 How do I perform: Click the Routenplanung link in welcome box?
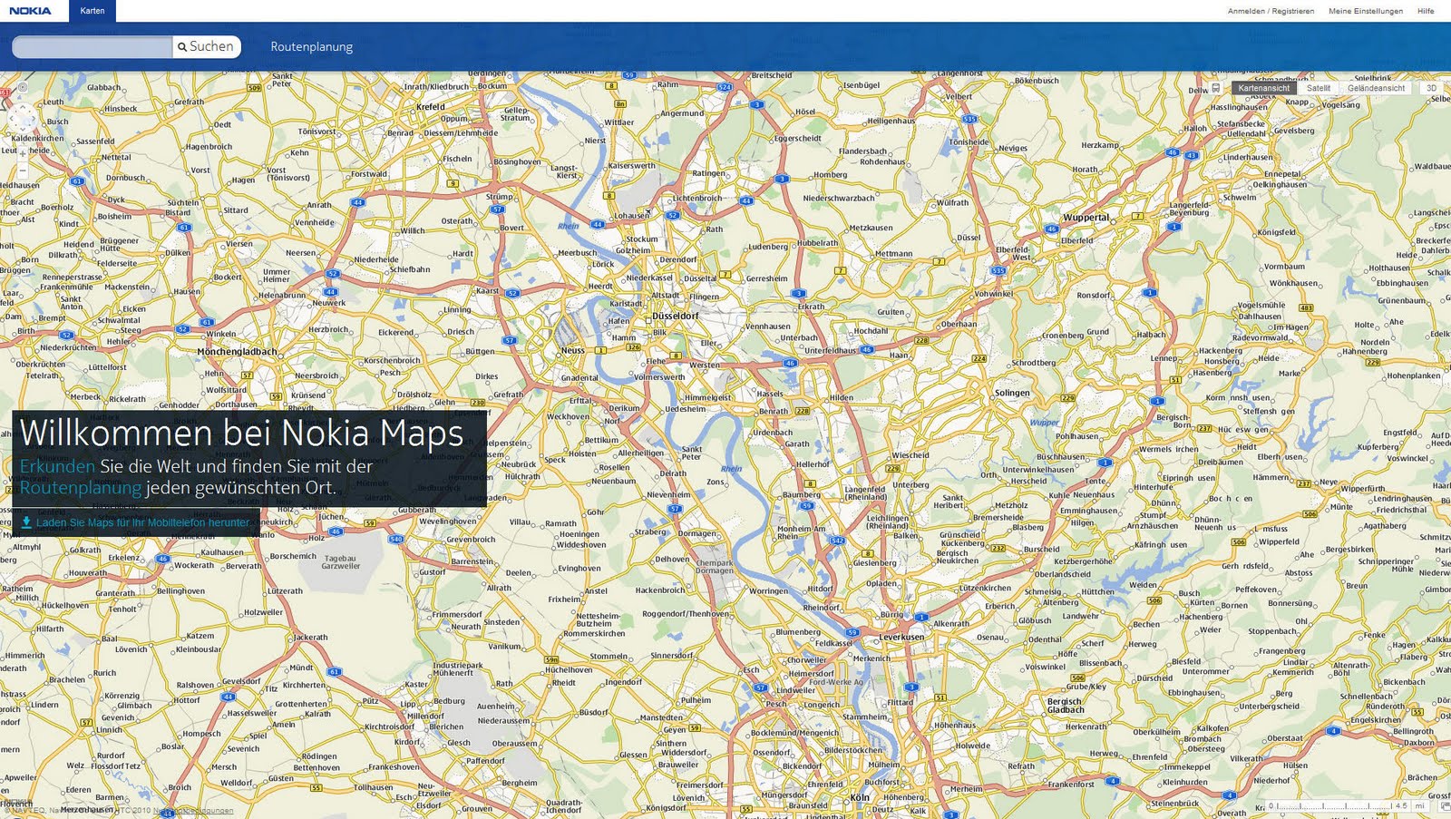click(x=81, y=488)
